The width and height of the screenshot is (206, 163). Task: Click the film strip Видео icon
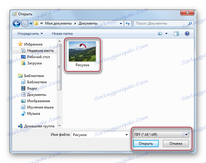[x=23, y=88]
